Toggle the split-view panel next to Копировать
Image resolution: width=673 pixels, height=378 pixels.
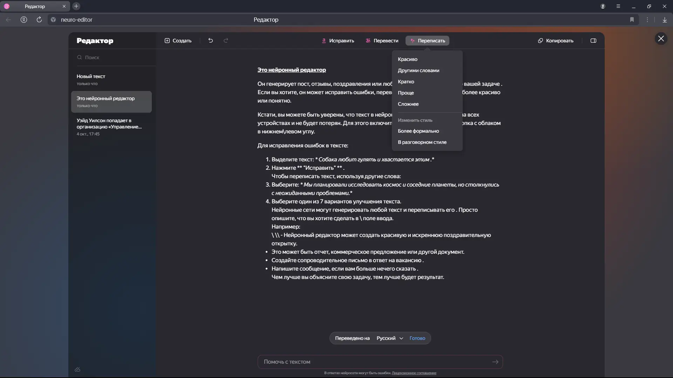click(593, 41)
